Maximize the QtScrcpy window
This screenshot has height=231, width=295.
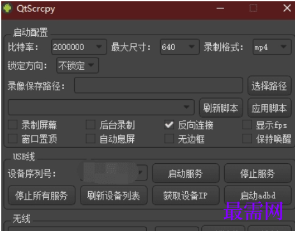tap(253, 8)
